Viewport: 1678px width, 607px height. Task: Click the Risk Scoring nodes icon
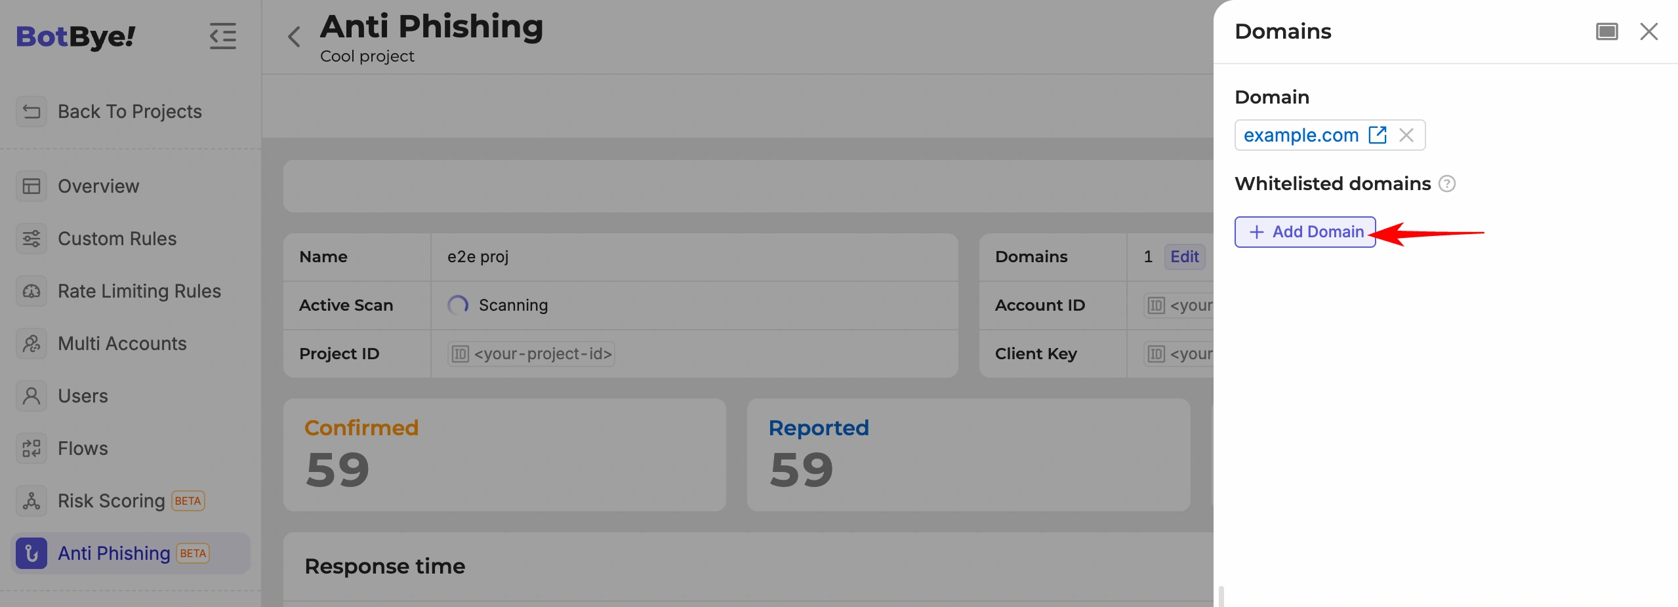click(31, 501)
